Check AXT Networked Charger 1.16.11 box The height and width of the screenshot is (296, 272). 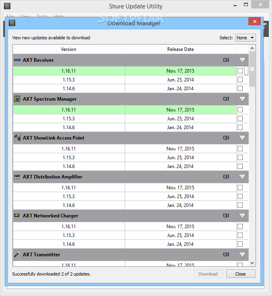pos(240,226)
